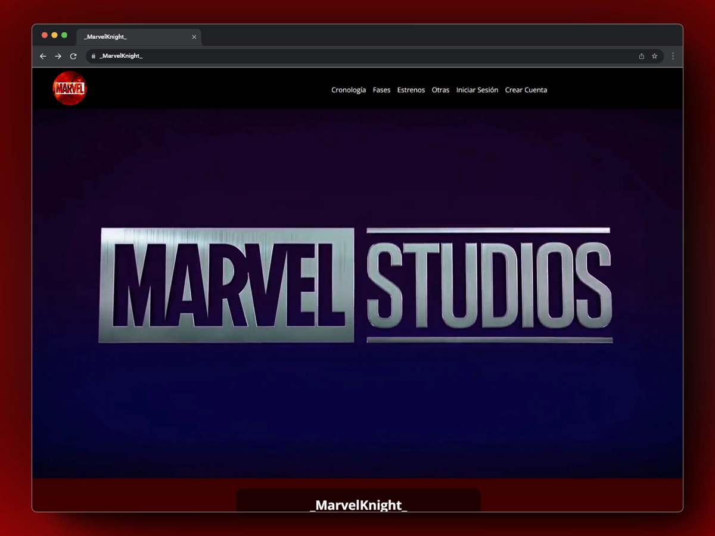This screenshot has width=715, height=536.
Task: Go to Iniciar Sesión
Action: [477, 90]
